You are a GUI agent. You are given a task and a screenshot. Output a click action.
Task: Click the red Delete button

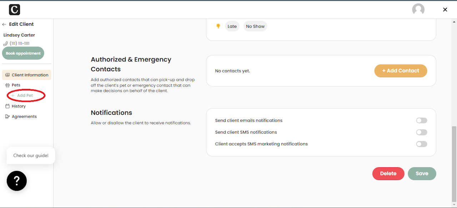tap(388, 174)
